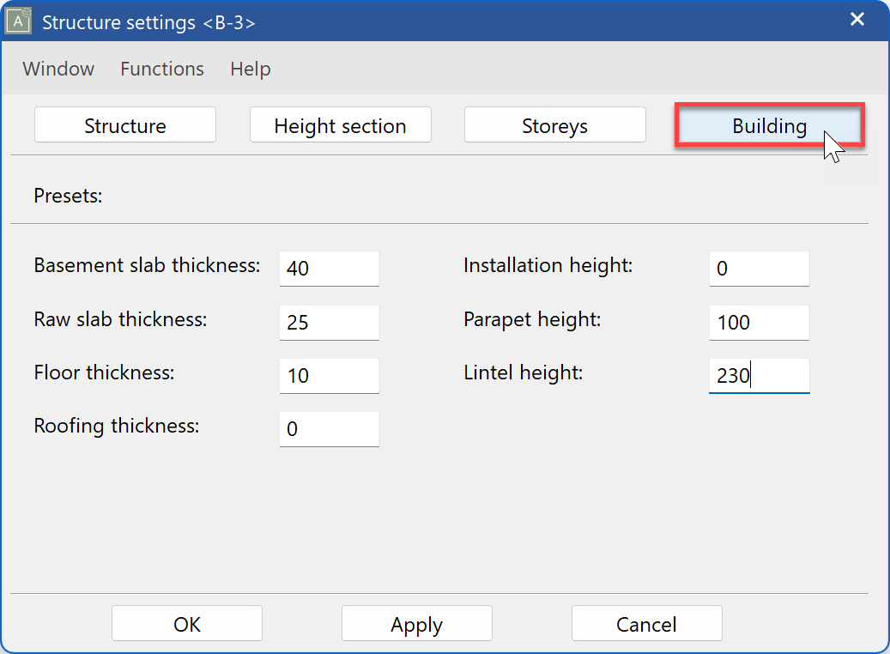Viewport: 890px width, 654px height.
Task: Edit the Basement slab thickness value
Action: point(329,268)
